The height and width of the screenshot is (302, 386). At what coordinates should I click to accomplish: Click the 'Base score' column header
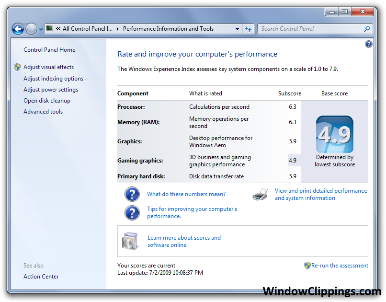point(334,93)
